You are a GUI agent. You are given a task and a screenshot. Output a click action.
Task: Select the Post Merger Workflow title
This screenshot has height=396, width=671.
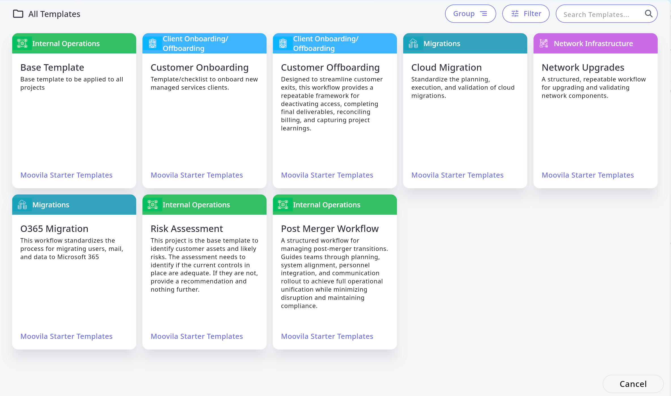(x=330, y=229)
